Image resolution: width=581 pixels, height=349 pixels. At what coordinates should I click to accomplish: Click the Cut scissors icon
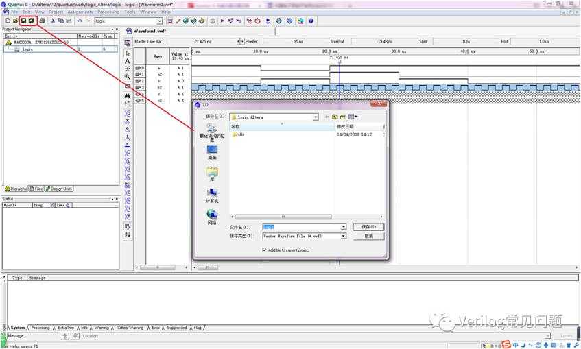[53, 21]
